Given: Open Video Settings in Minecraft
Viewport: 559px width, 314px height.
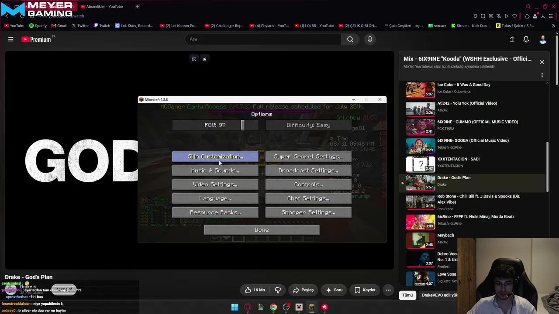Looking at the screenshot, I should 215,184.
